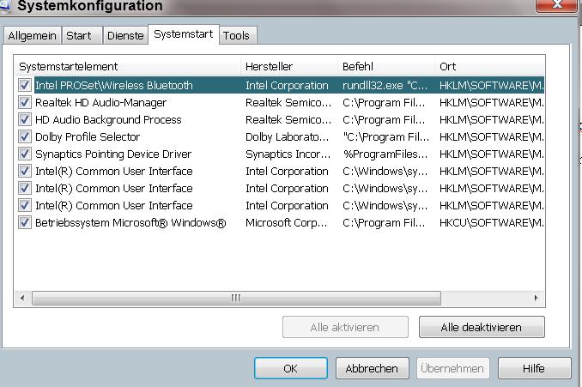Click horizontal scrollbar right arrow
The height and width of the screenshot is (387, 582).
(x=536, y=298)
